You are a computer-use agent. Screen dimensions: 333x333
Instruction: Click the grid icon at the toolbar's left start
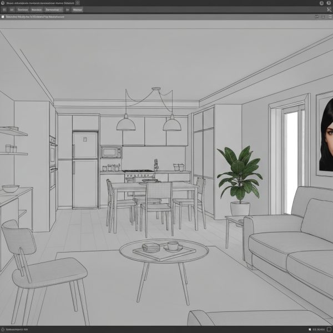click(x=3, y=9)
